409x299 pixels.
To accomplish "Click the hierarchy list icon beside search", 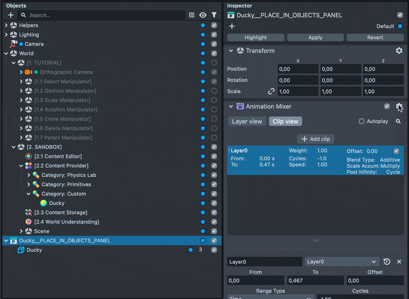I will (x=192, y=15).
